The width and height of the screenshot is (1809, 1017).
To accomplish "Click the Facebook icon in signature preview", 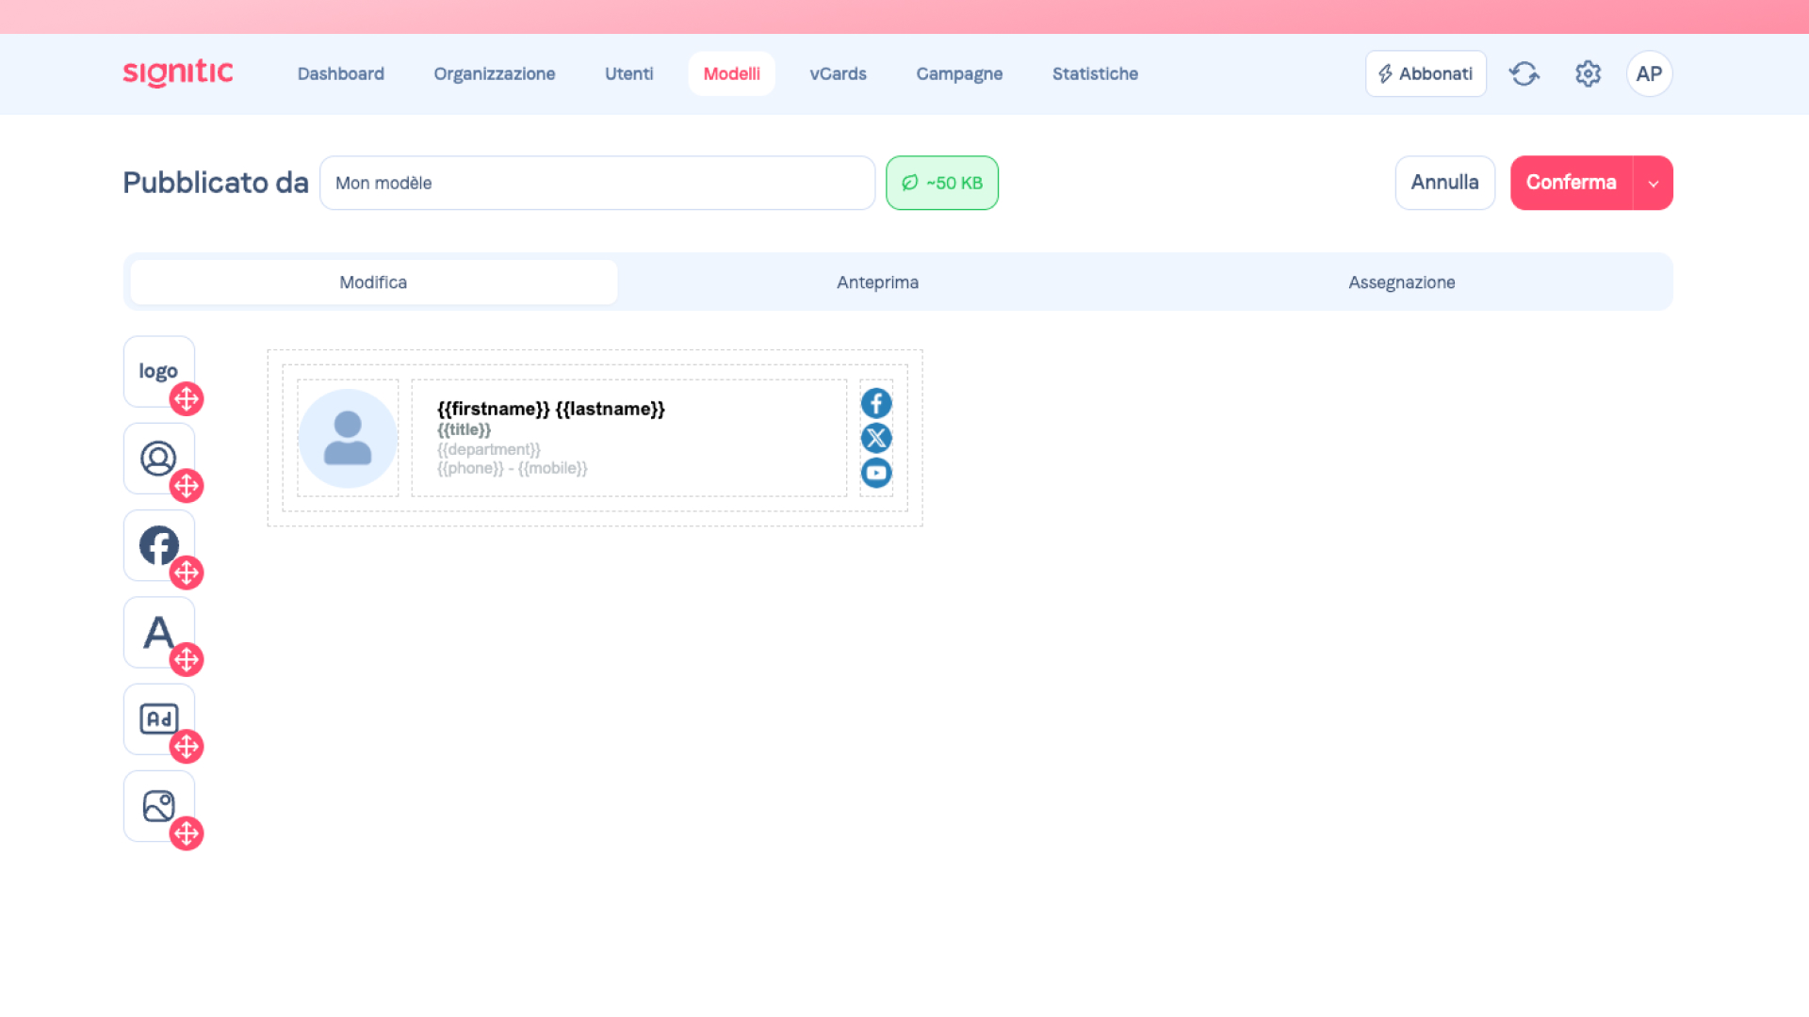I will (x=876, y=403).
